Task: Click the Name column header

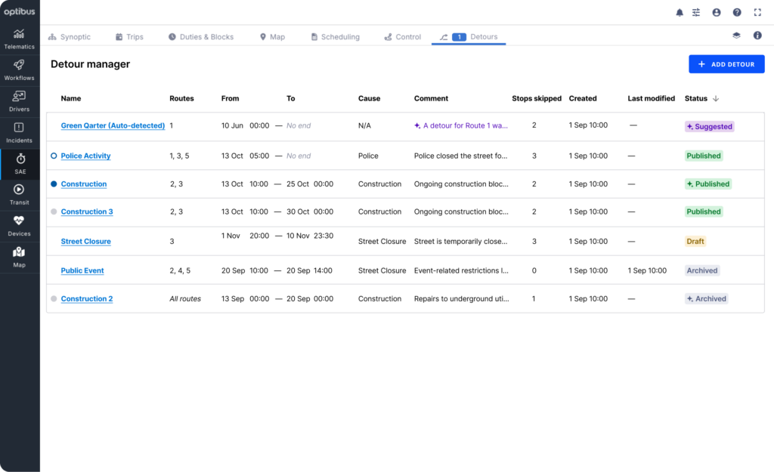Action: click(x=70, y=98)
